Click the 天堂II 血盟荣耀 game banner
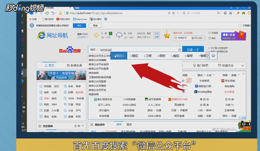This screenshot has width=260, height=151. 61,75
